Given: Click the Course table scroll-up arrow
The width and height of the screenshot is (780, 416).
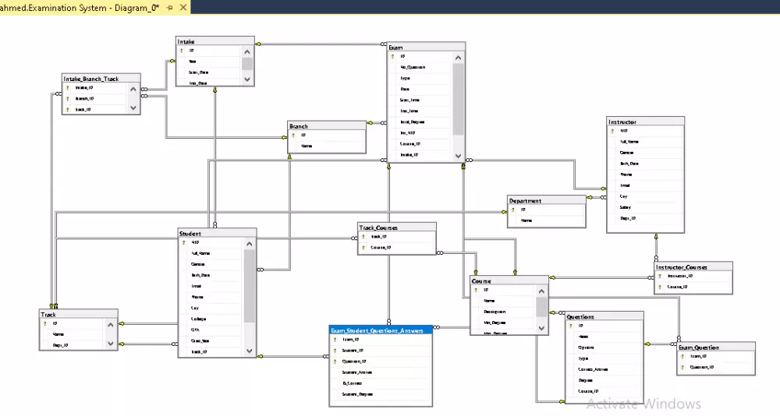Looking at the screenshot, I should point(541,291).
